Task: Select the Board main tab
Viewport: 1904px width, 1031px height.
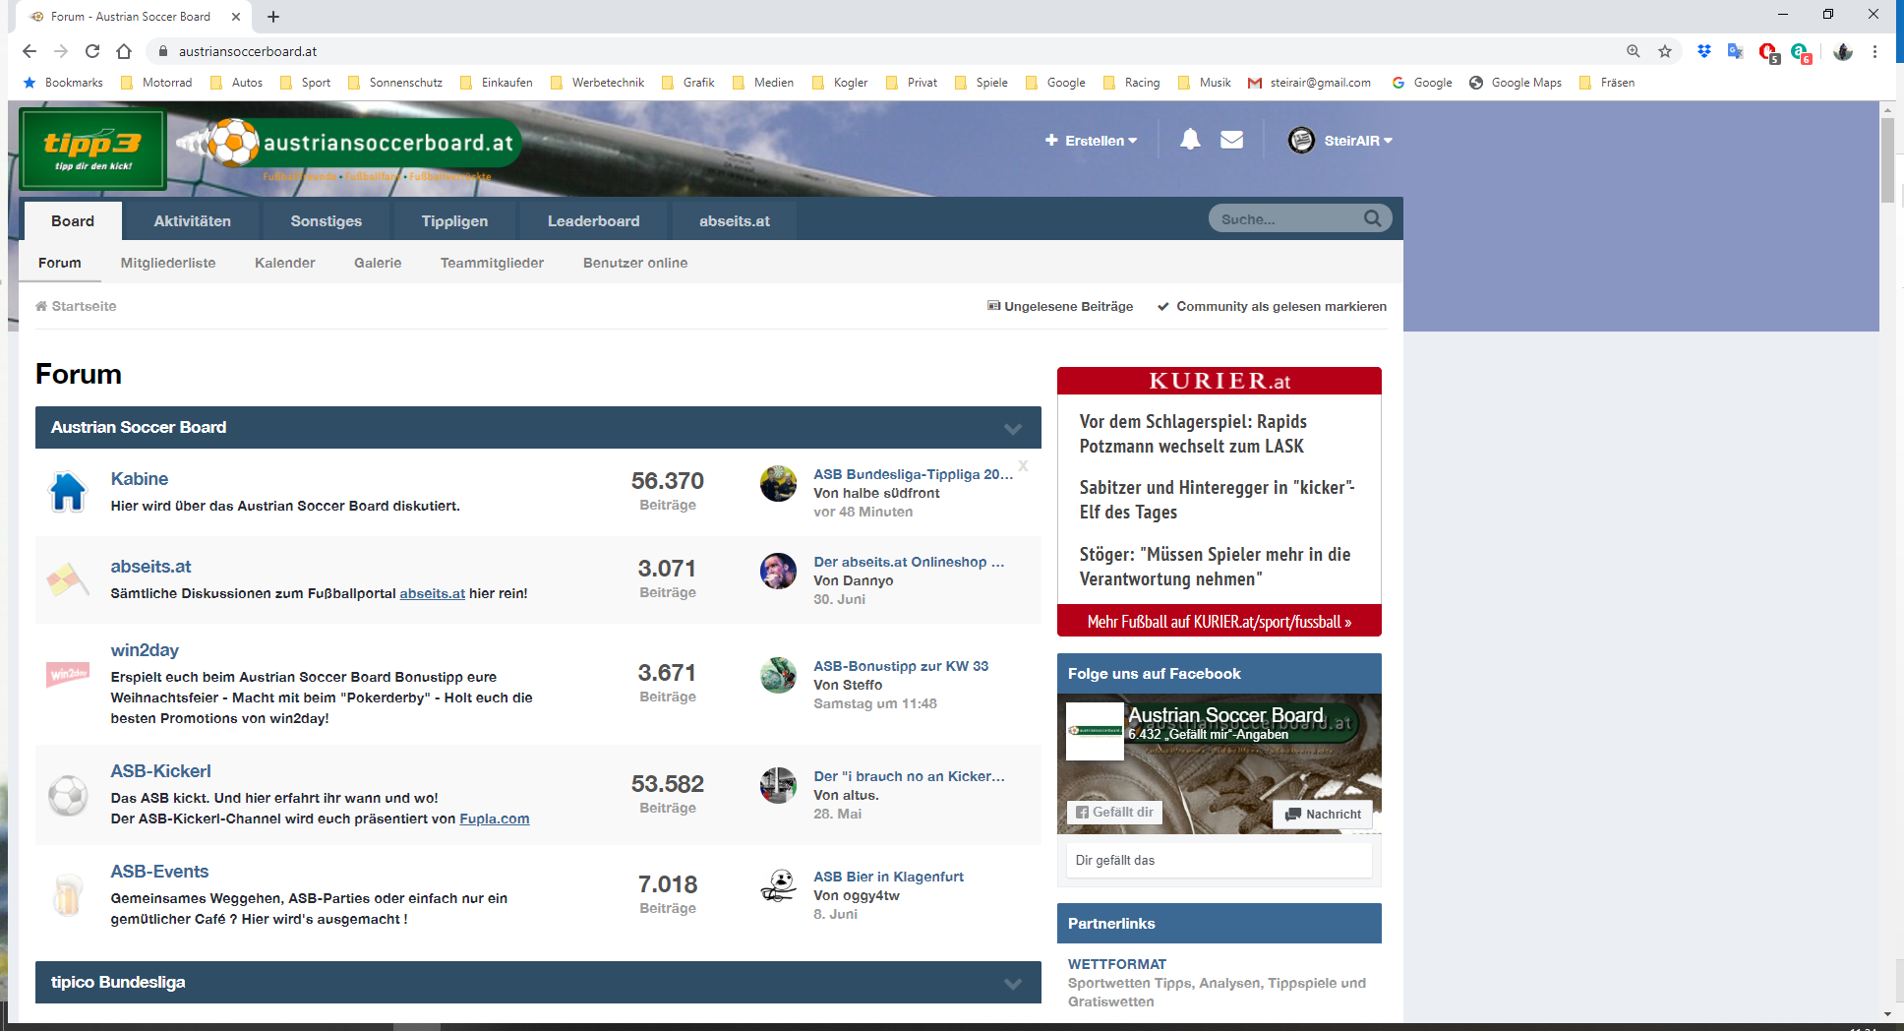Action: [73, 221]
